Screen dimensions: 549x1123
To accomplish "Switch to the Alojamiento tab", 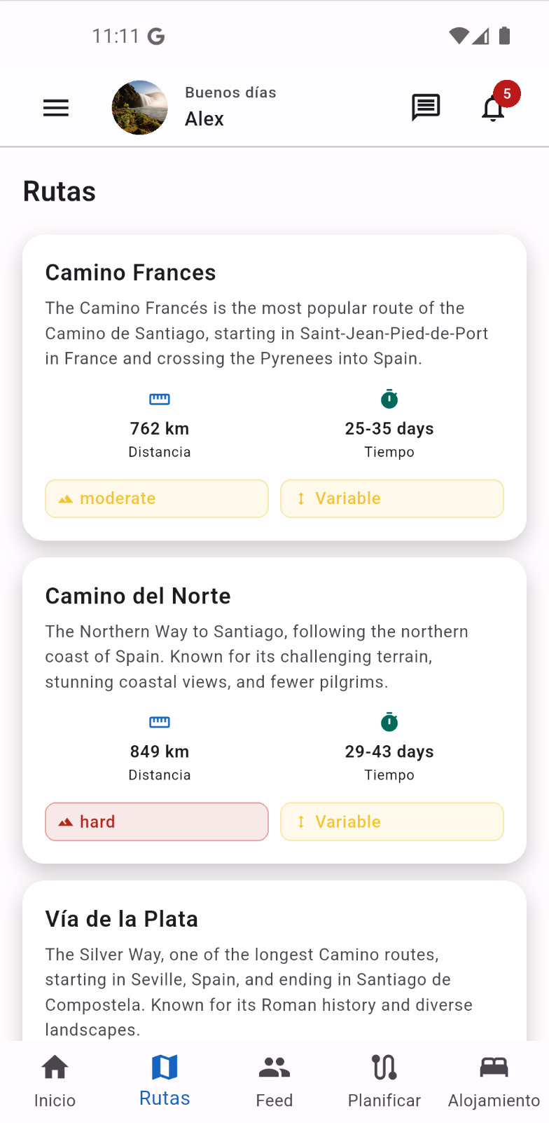I will pos(494,1082).
